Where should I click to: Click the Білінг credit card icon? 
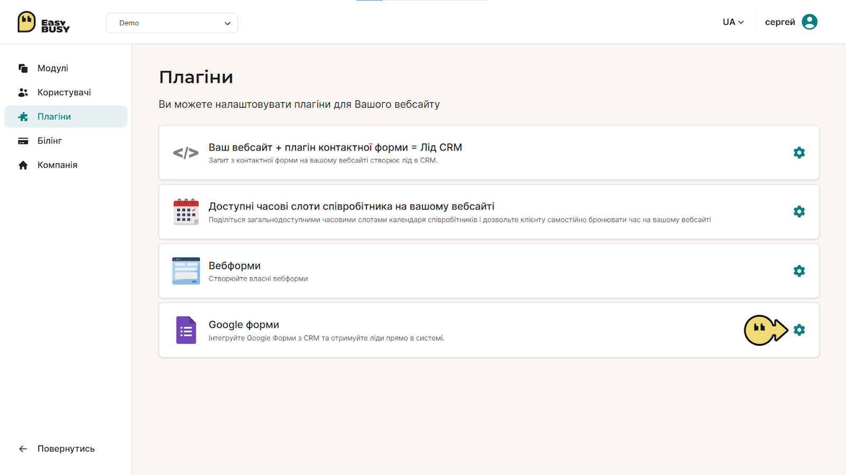[x=23, y=141]
